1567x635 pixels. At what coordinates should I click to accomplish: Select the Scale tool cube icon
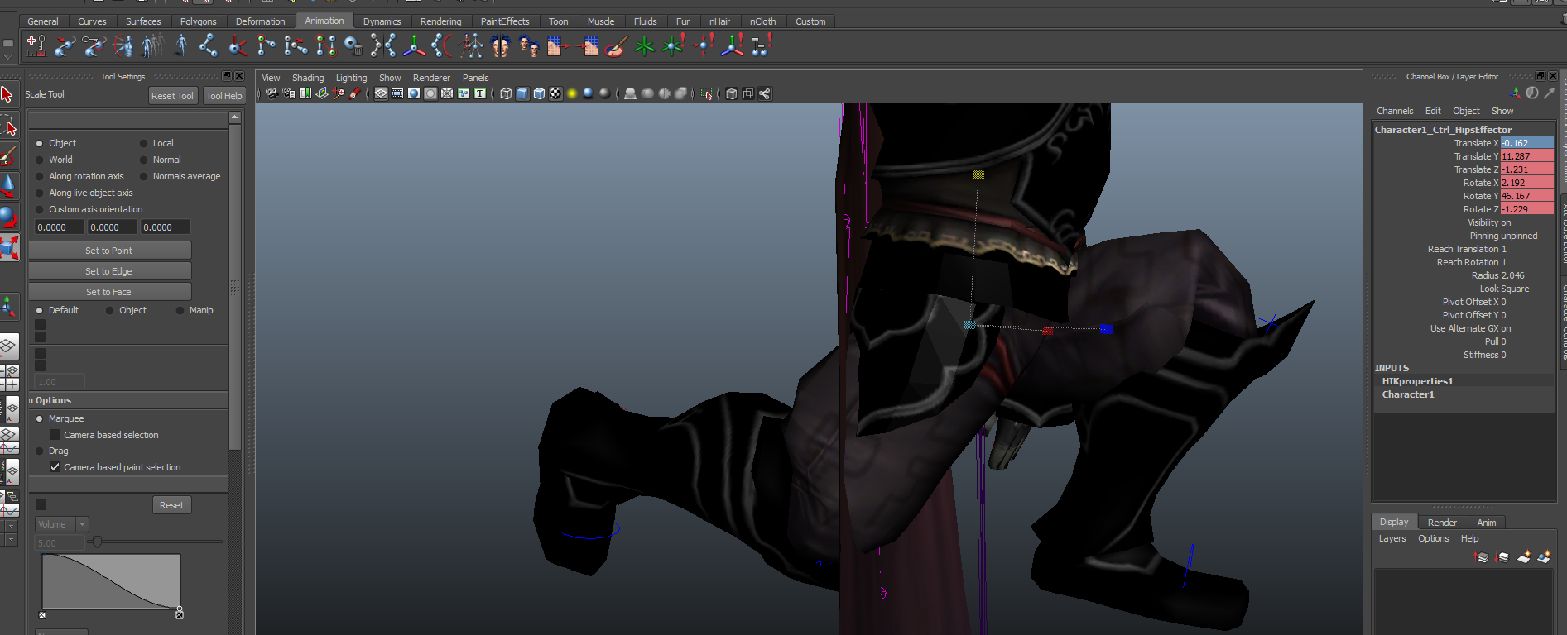coord(9,247)
